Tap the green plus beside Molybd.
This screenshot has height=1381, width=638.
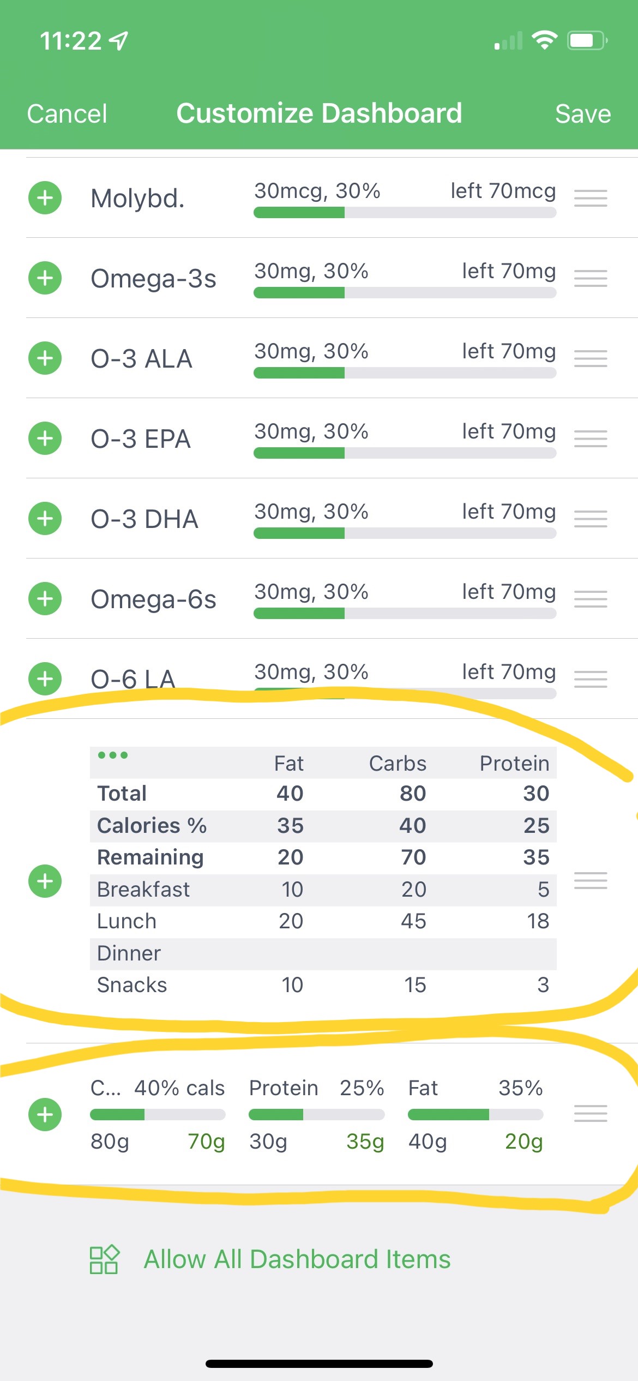pos(45,198)
